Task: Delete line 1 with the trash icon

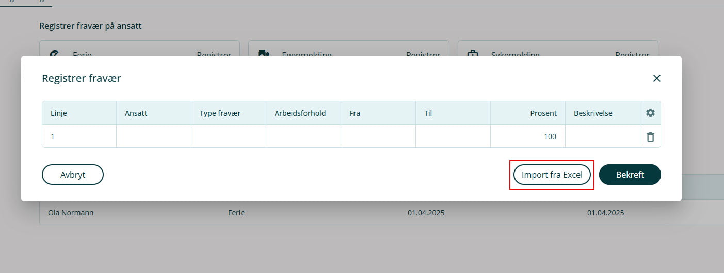Action: click(650, 136)
